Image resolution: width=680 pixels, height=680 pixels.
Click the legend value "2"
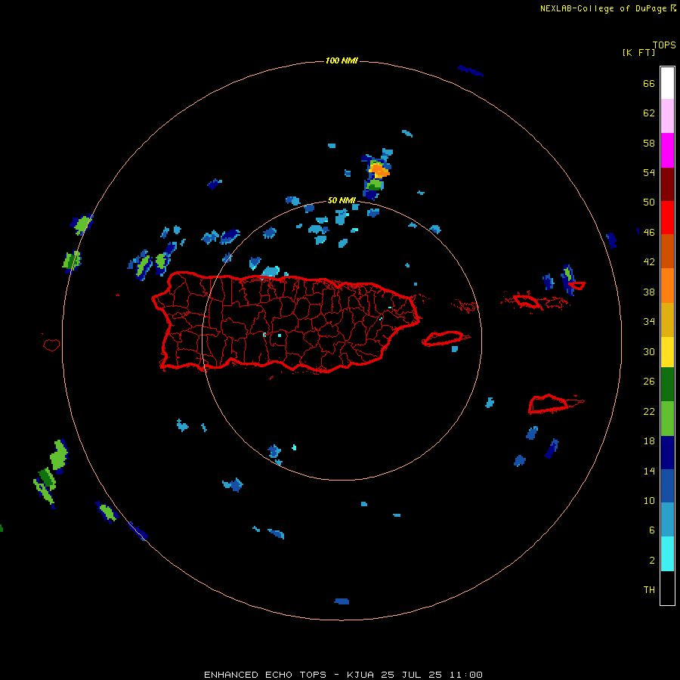651,561
